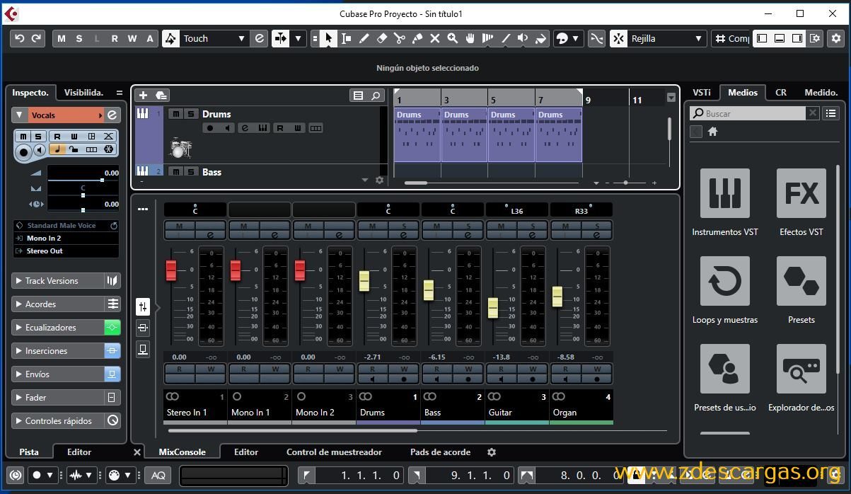Open Efectos VST in media rack

pos(801,193)
